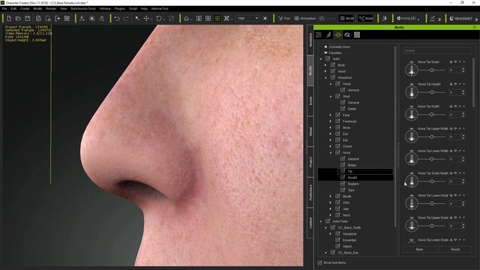This screenshot has height=270, width=480.
Task: Click the Morph toolbar button
Action: (366, 18)
